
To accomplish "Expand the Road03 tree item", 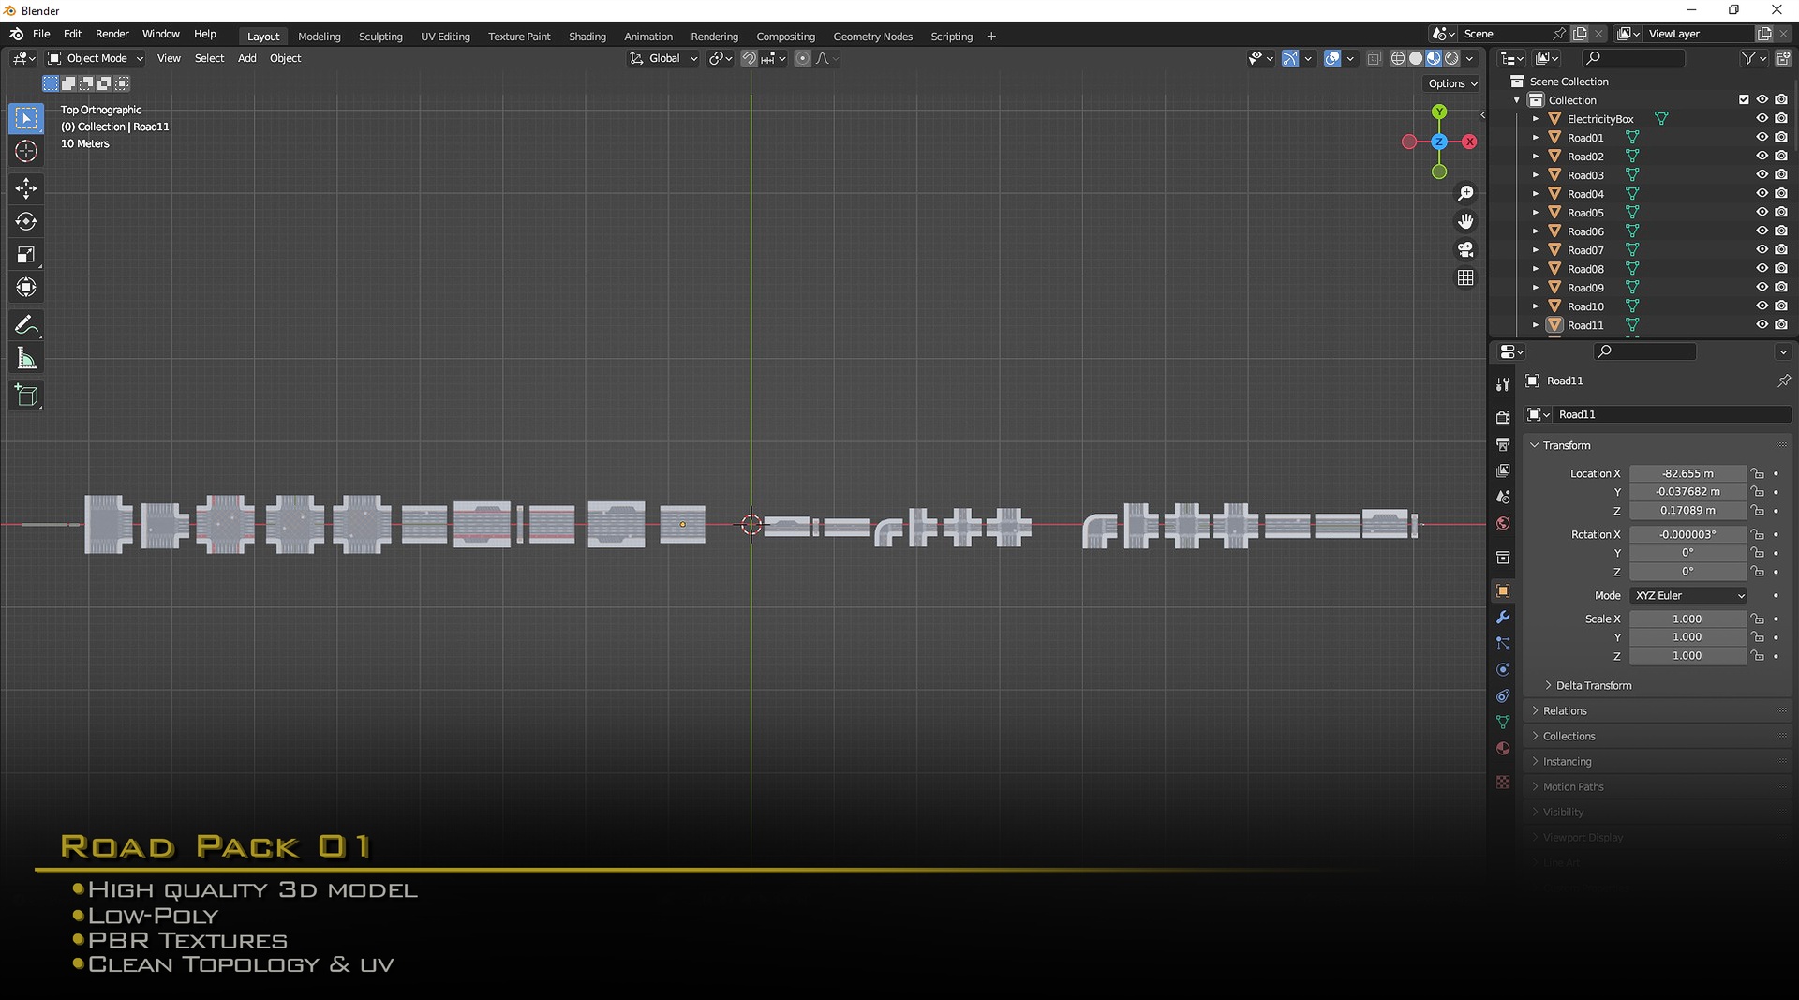I will [1536, 175].
